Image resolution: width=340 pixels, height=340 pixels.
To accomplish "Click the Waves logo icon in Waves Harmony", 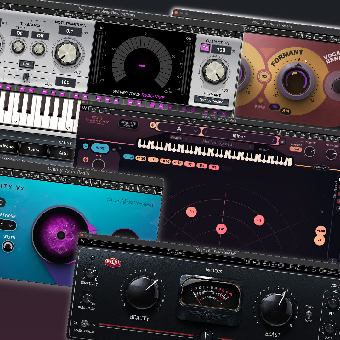I will tap(84, 108).
